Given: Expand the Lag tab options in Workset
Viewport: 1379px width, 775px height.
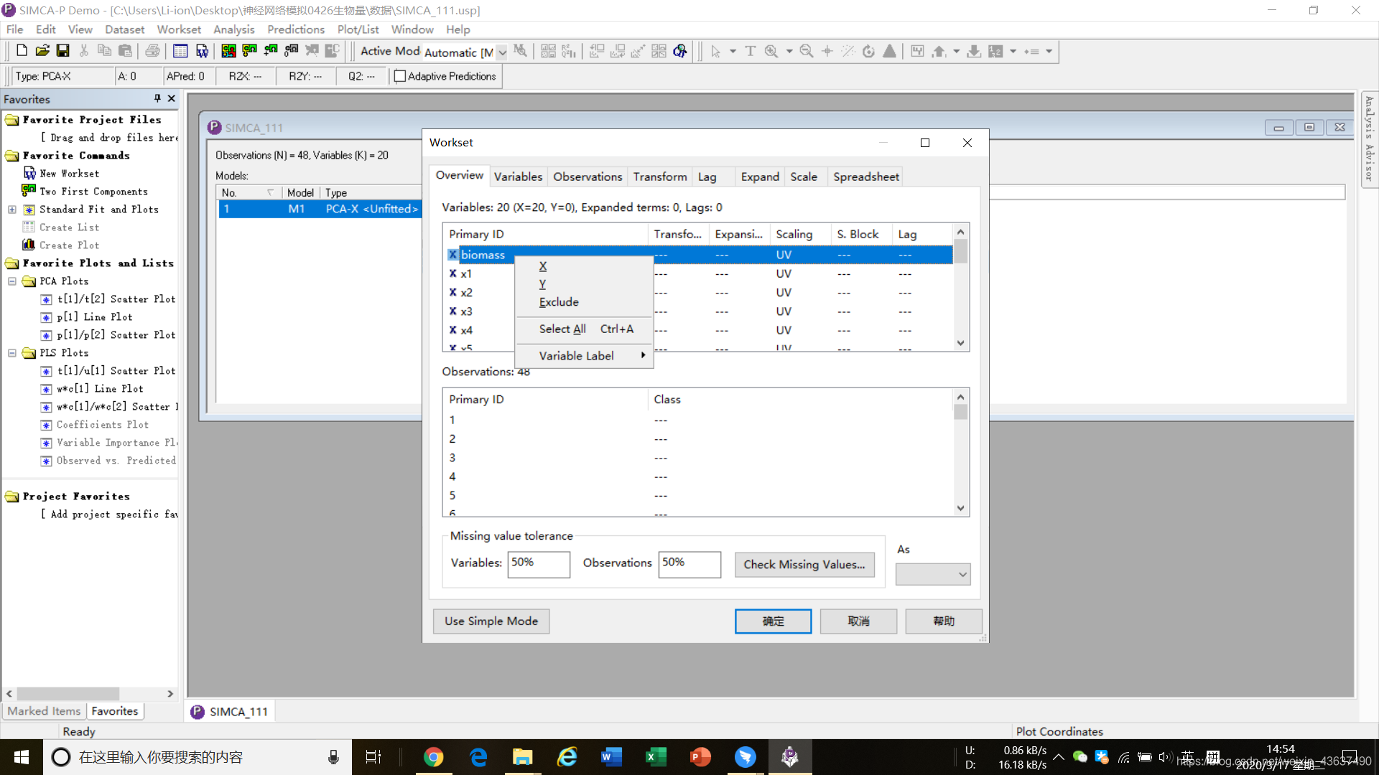Looking at the screenshot, I should [707, 177].
